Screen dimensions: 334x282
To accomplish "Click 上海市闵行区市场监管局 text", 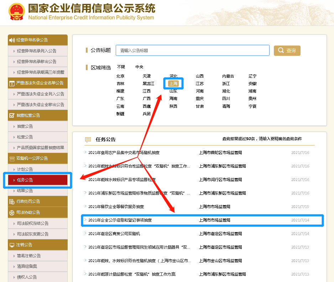I will [220, 180].
